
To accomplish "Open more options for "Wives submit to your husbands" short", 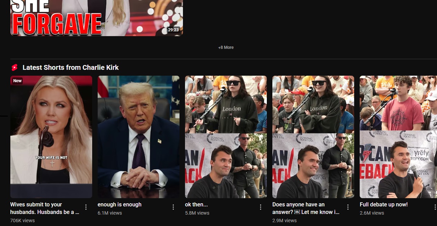I will (86, 207).
